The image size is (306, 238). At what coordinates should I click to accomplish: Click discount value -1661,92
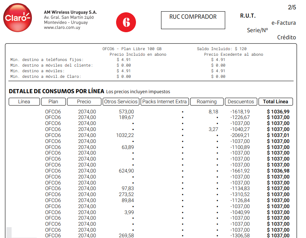click(x=240, y=171)
